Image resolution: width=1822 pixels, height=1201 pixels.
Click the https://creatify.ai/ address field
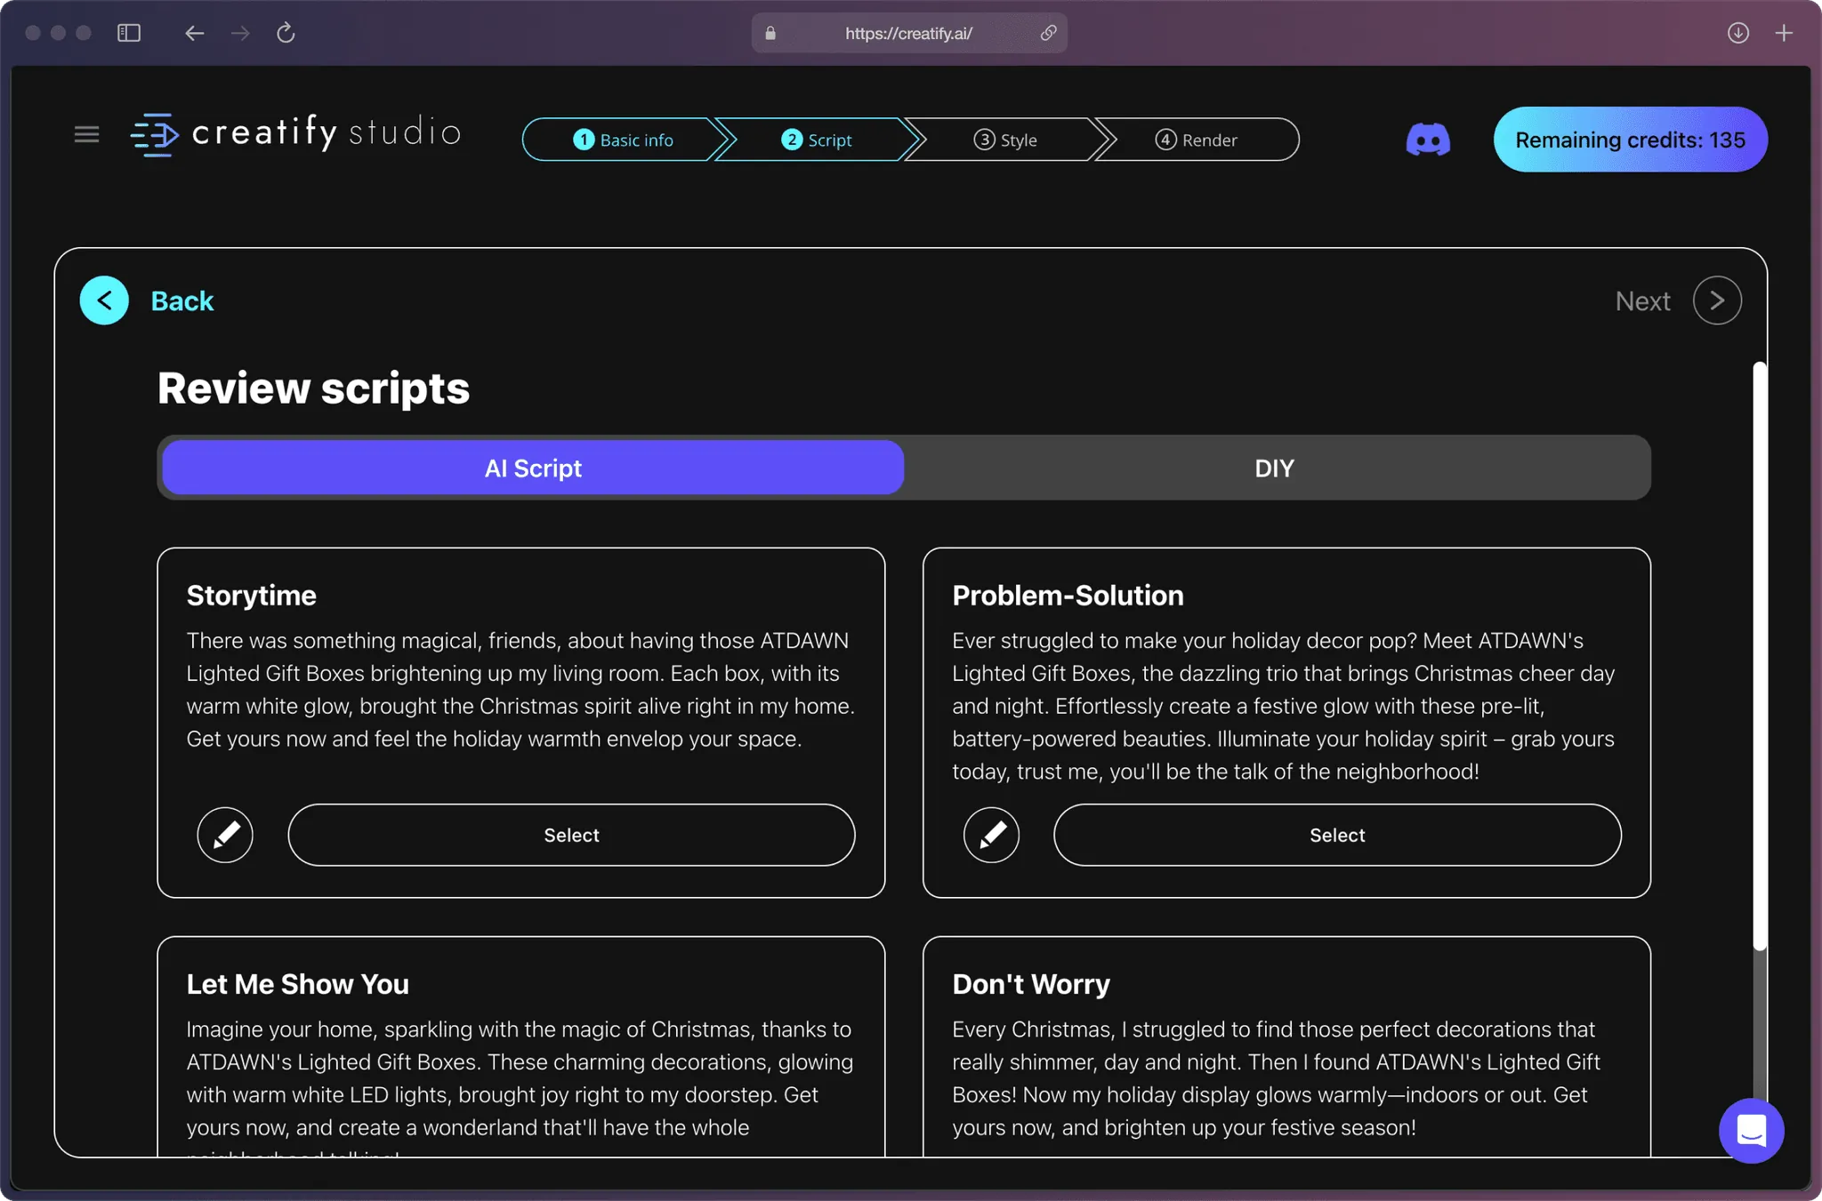coord(908,33)
